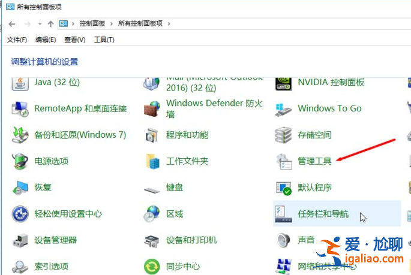411x275 pixels.
Task: Click the Windows To Go text link
Action: pyautogui.click(x=330, y=108)
